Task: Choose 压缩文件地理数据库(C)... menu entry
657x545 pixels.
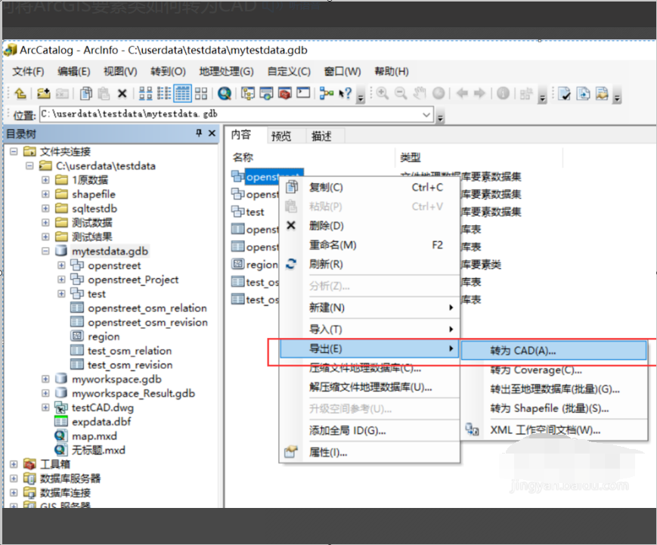Action: tap(369, 368)
